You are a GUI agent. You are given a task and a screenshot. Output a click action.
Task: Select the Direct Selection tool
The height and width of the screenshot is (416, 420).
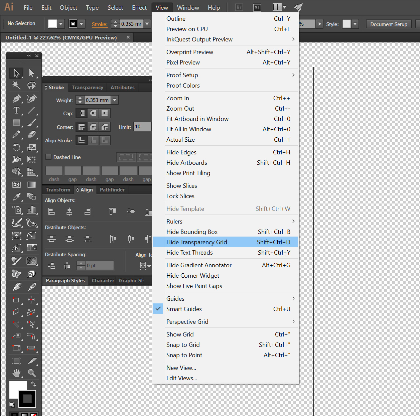point(31,73)
